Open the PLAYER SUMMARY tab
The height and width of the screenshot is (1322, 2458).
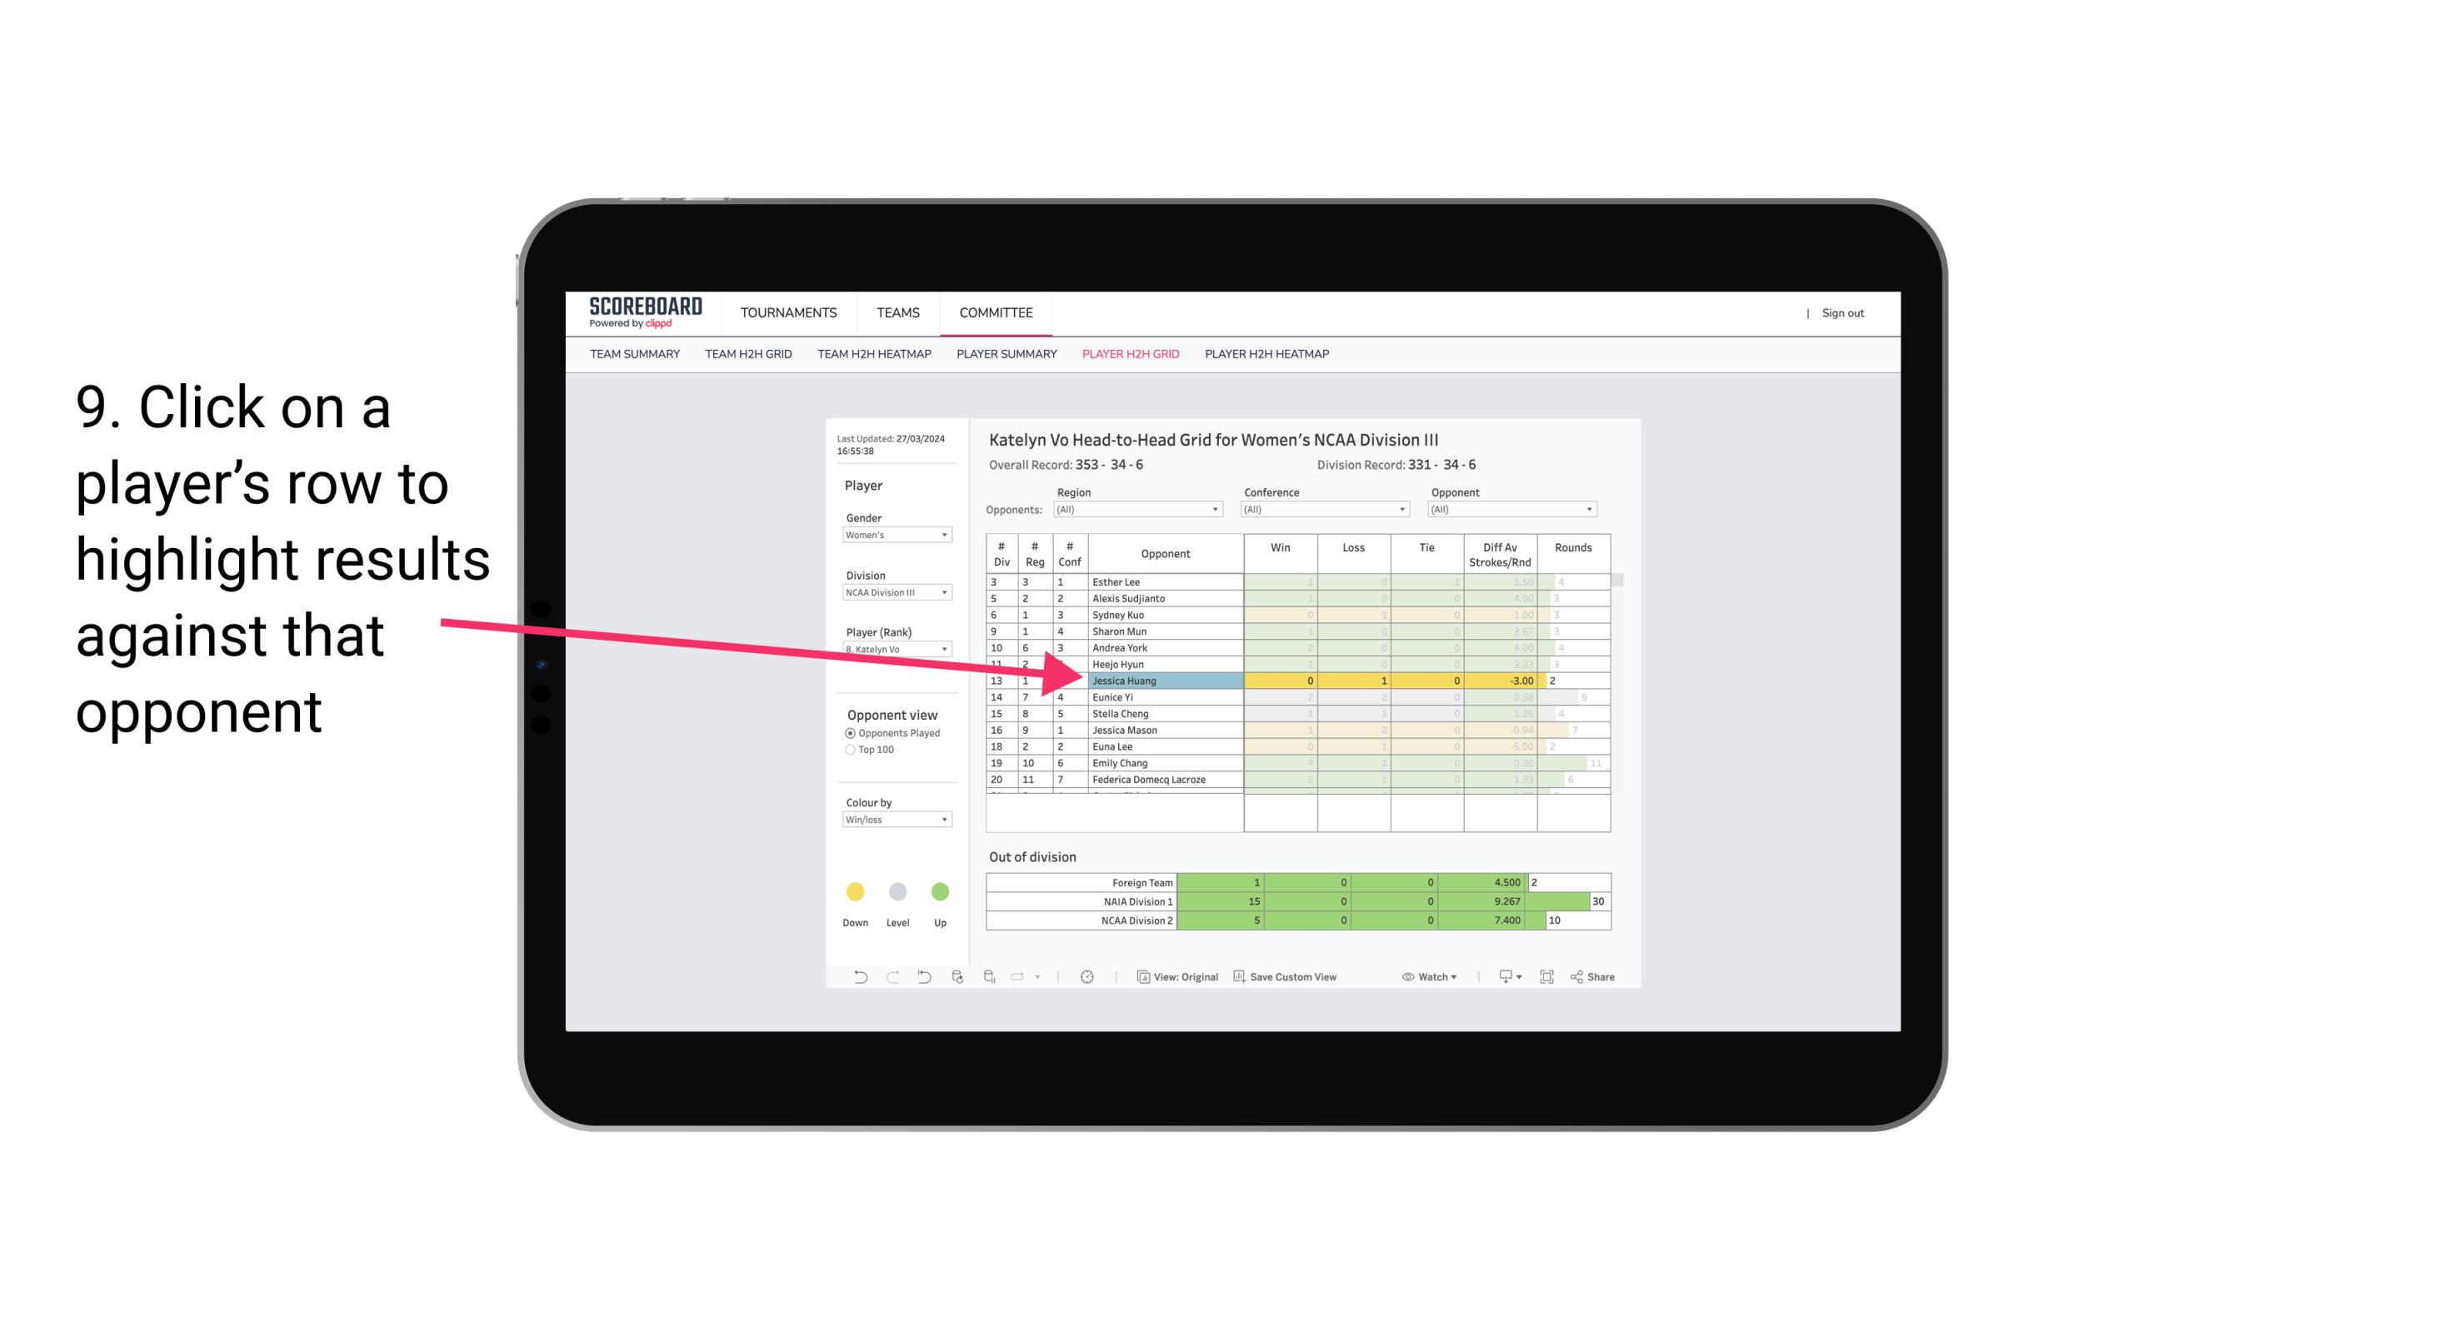coord(1006,357)
